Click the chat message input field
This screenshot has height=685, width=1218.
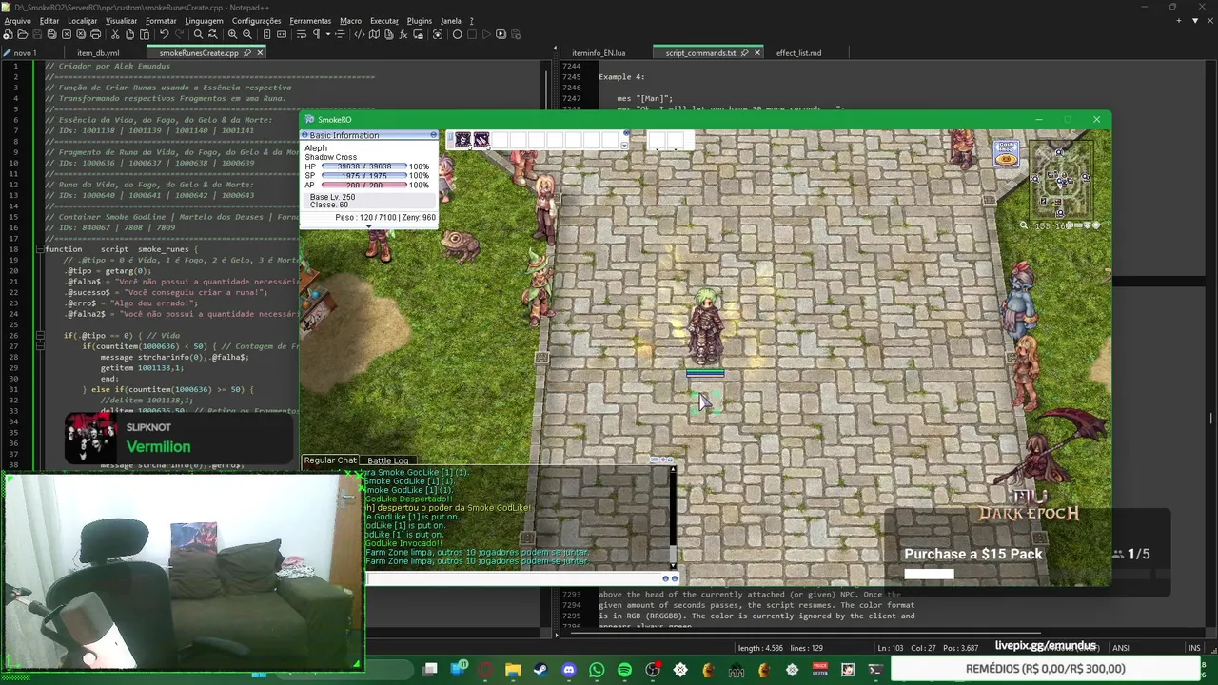pos(515,578)
